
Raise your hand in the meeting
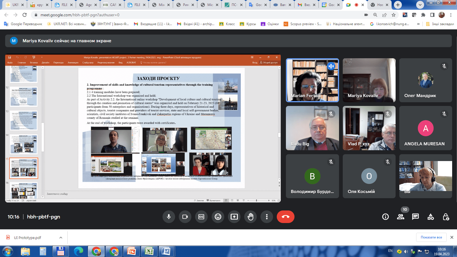point(250,217)
